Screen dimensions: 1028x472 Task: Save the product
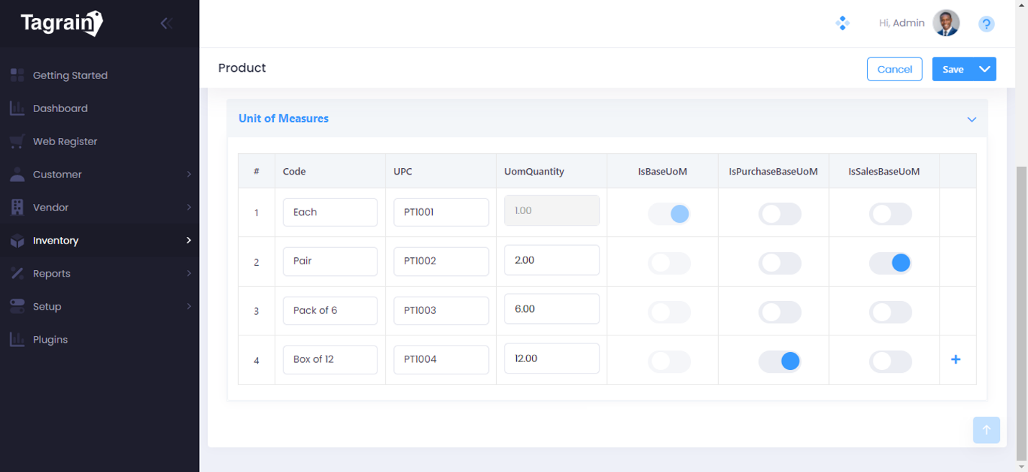953,69
